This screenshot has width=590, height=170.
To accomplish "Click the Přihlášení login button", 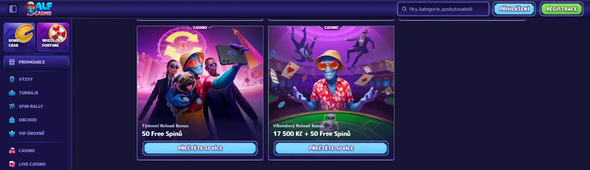I will [514, 9].
